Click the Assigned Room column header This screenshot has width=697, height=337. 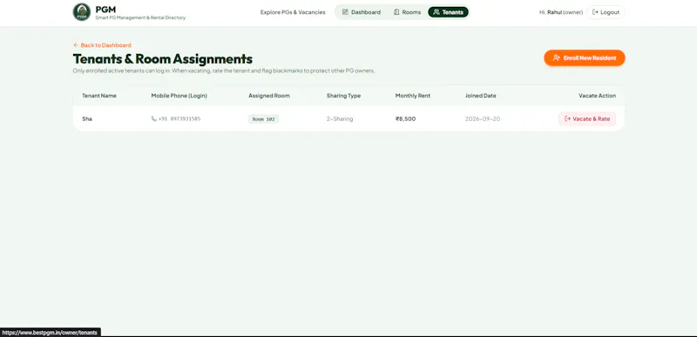click(269, 96)
